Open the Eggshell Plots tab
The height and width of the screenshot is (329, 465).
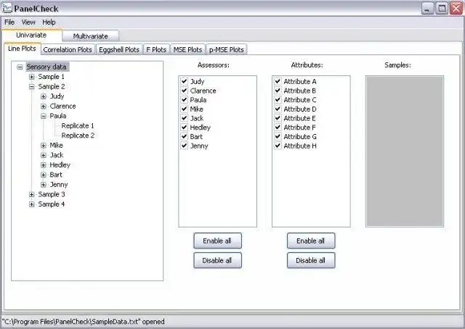point(119,50)
